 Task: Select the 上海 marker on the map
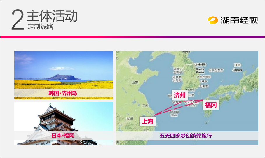click(148, 121)
